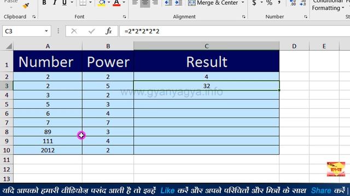
Task: Apply yellow Fill Color bucket
Action: (x=102, y=3)
